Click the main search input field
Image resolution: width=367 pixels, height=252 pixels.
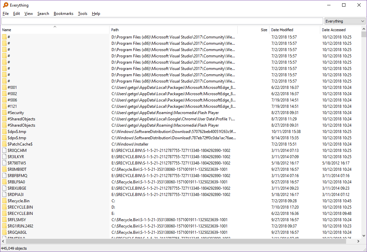[x=162, y=21]
